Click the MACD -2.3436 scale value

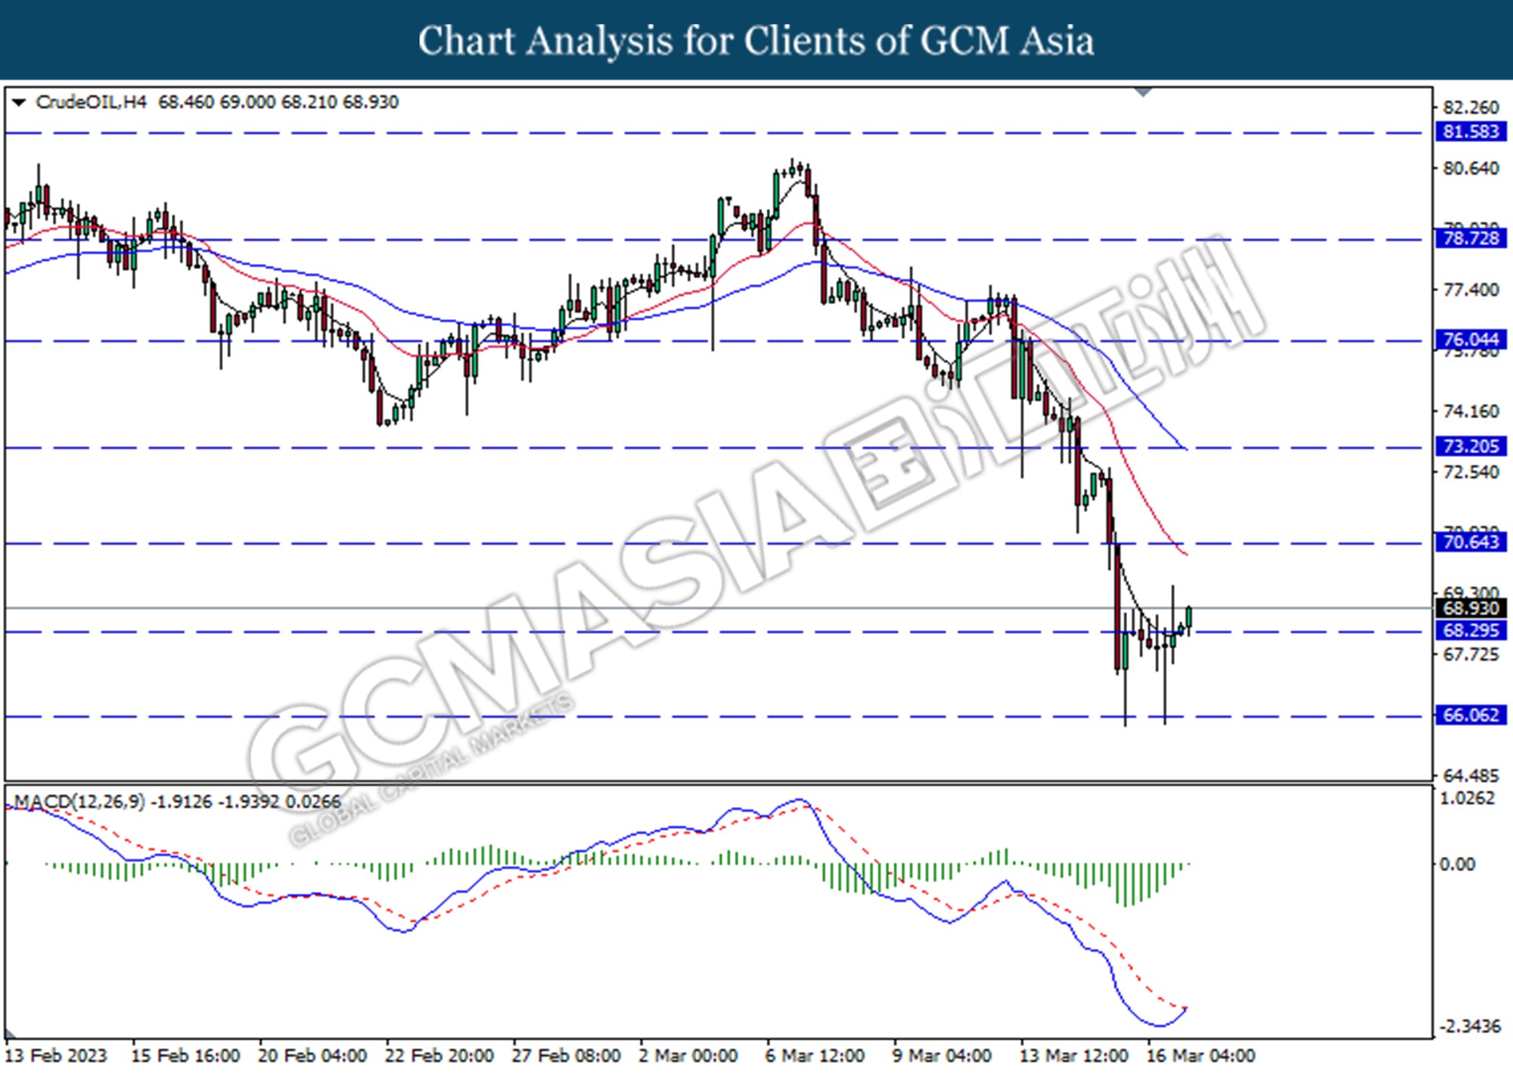coord(1469,1026)
